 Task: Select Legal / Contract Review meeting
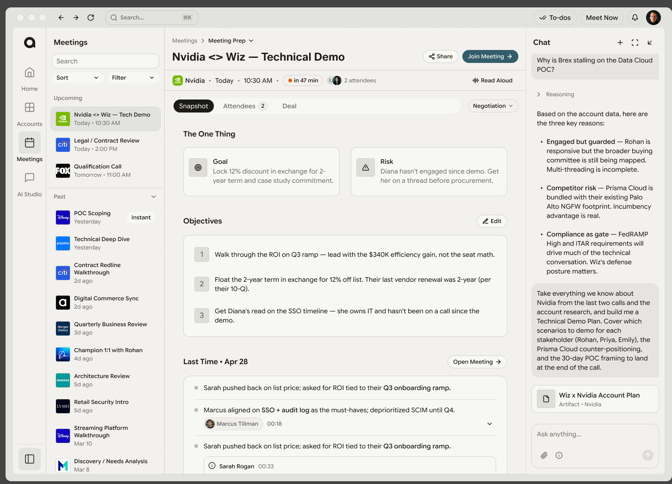[106, 144]
